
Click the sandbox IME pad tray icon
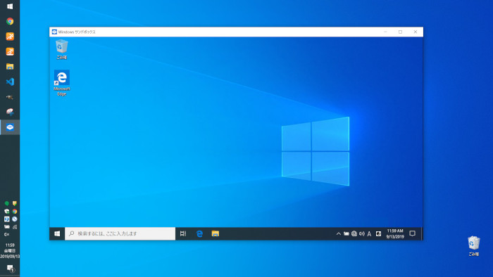(379, 233)
